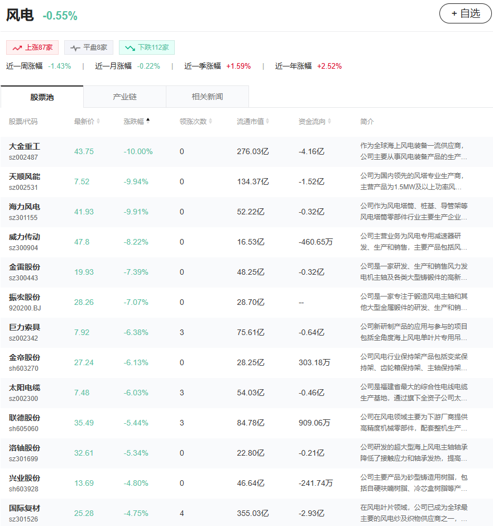This screenshot has width=493, height=526.
Task: Filter by 下跌112家 falling stocks
Action: (x=146, y=47)
